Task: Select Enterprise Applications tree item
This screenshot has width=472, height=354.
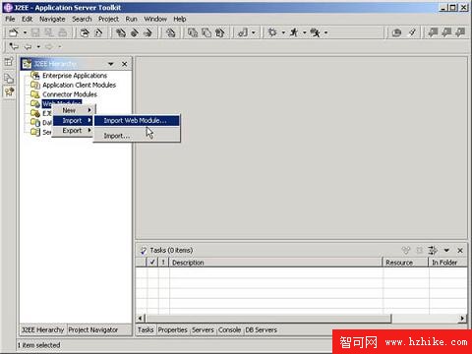Action: click(75, 76)
